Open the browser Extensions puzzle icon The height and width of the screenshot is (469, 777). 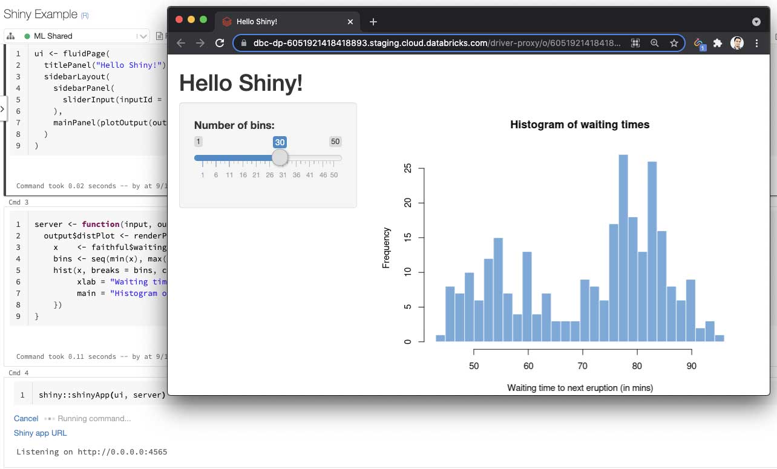point(718,43)
